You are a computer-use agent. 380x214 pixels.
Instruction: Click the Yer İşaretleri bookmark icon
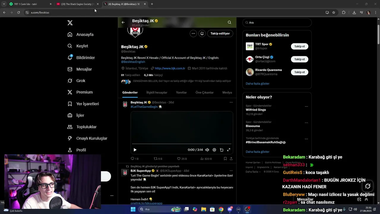tap(70, 104)
